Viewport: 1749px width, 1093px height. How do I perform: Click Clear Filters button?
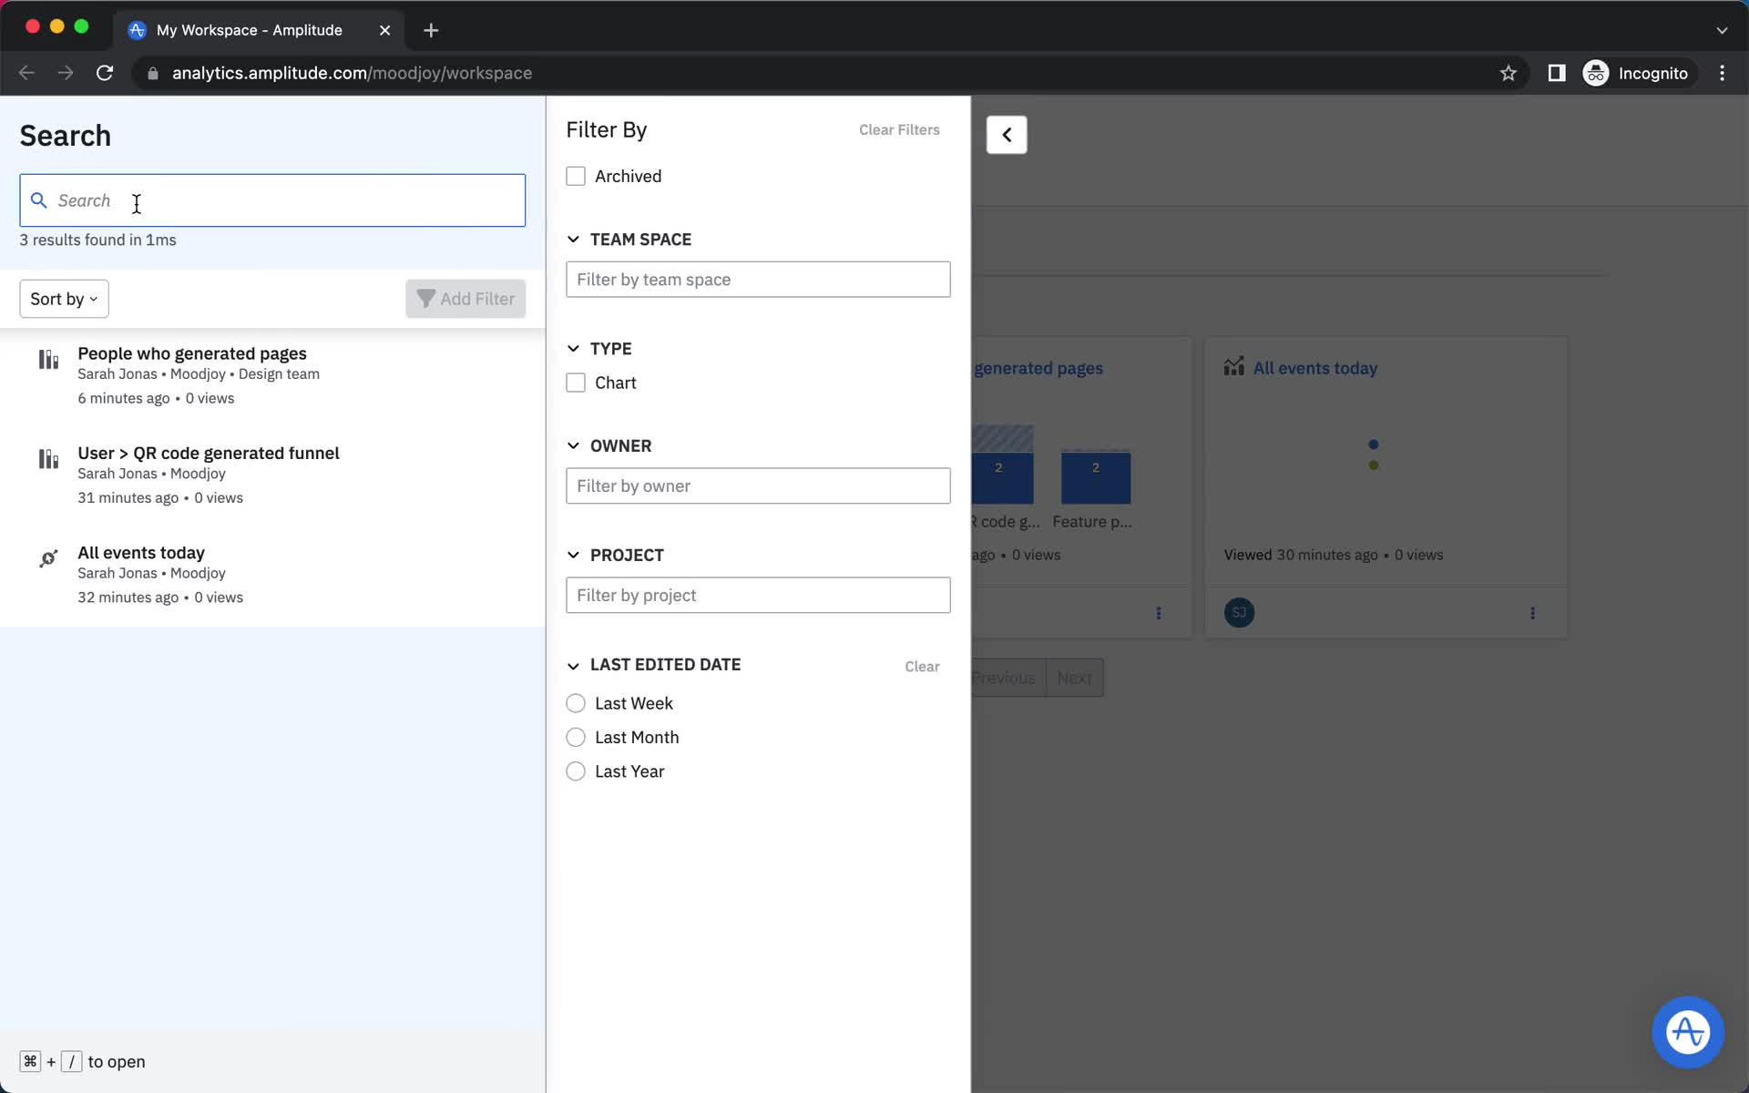pyautogui.click(x=899, y=129)
